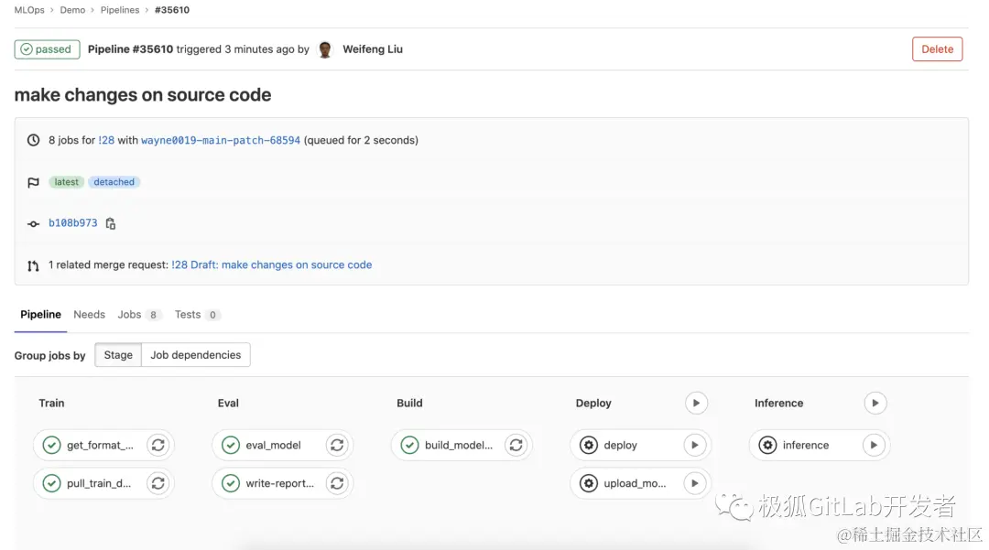Group jobs by Stage

click(118, 355)
